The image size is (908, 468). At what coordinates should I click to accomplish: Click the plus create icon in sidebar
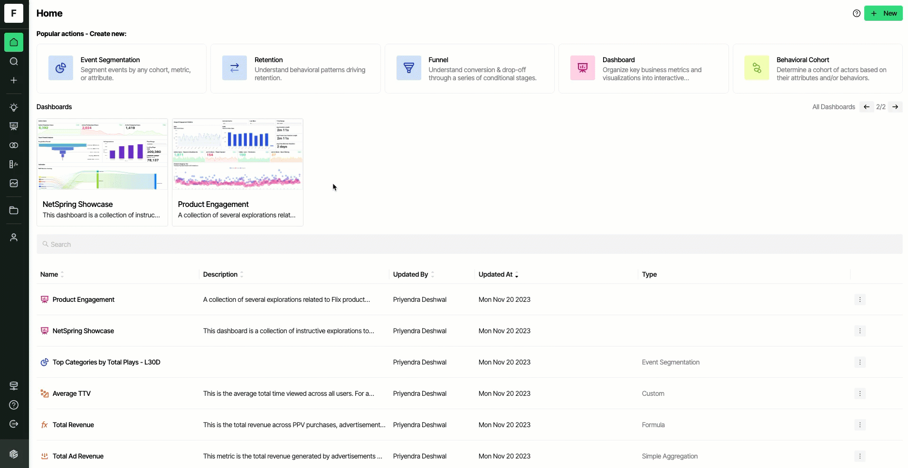pos(14,80)
